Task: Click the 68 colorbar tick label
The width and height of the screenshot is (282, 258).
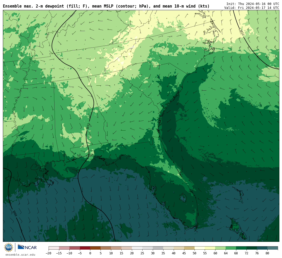Action: click(236, 253)
